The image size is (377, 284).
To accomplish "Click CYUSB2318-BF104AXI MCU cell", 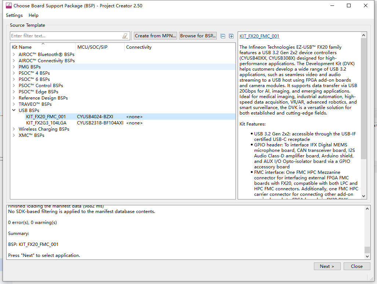I will [x=100, y=123].
